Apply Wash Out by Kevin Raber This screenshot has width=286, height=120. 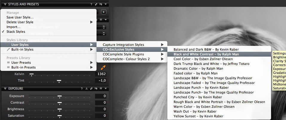point(219,111)
